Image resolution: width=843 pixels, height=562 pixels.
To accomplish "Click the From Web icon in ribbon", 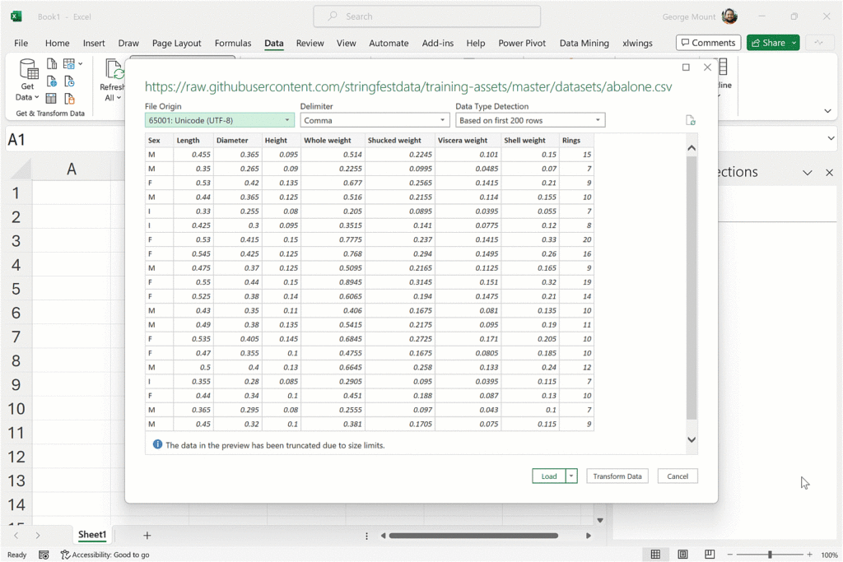I will point(52,81).
